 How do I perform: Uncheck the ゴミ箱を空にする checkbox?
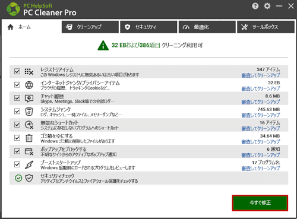point(17,138)
